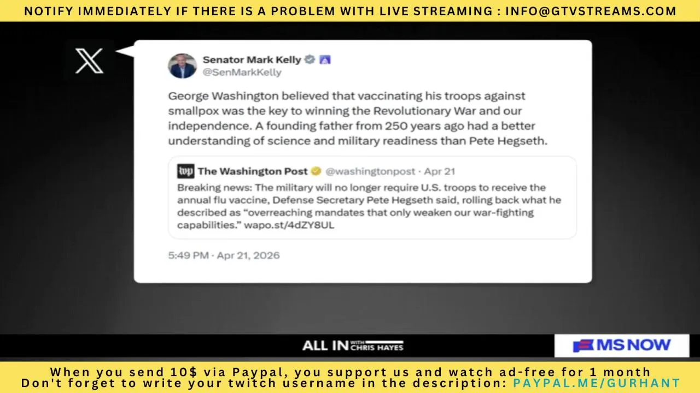Click the MS NOW flag emblem
This screenshot has width=700, height=393.
pos(584,346)
